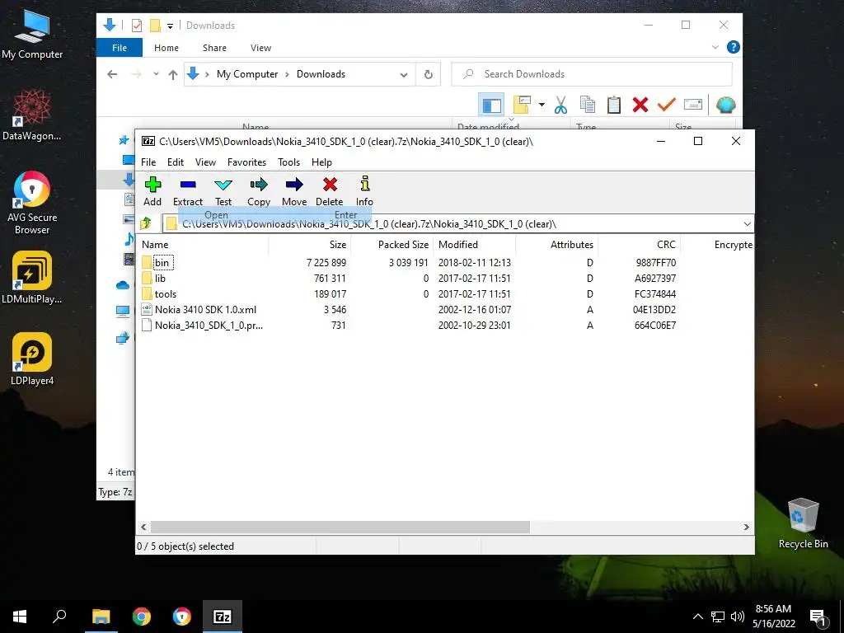Screen dimensions: 844x633
Task: Select the My Computer desktop icon
Action: click(32, 35)
